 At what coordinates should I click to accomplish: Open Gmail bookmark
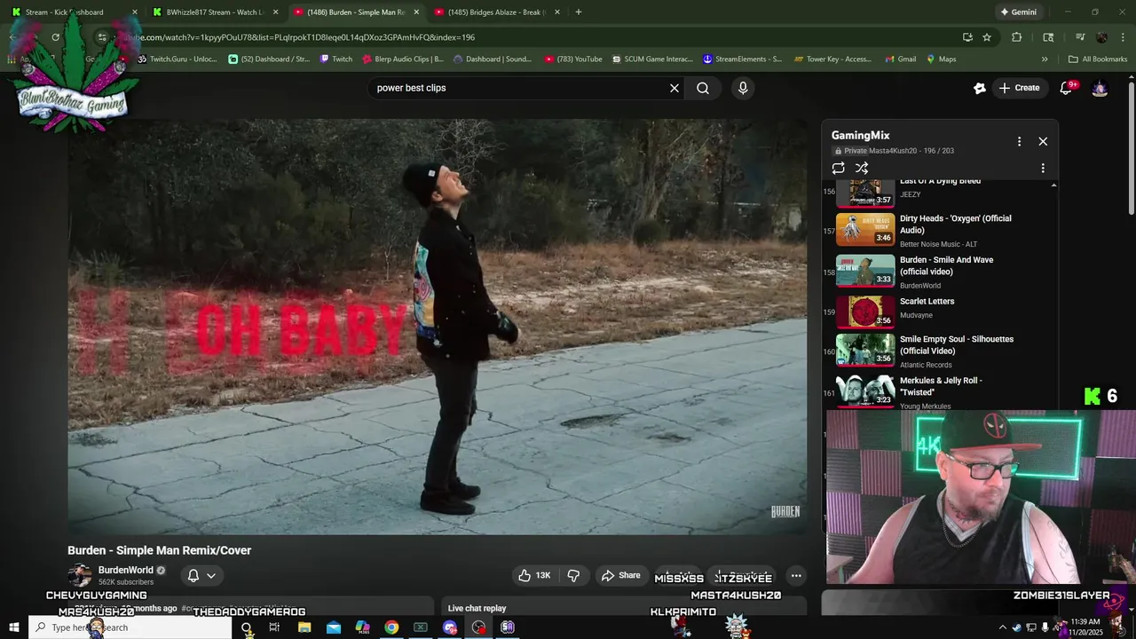[x=901, y=59]
